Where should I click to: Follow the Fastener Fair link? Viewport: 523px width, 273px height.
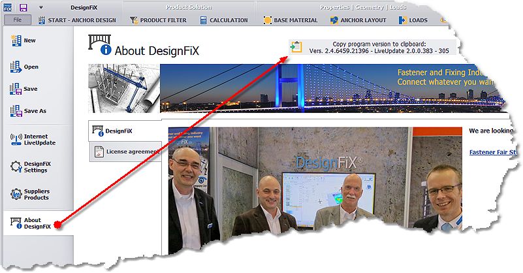pyautogui.click(x=493, y=152)
